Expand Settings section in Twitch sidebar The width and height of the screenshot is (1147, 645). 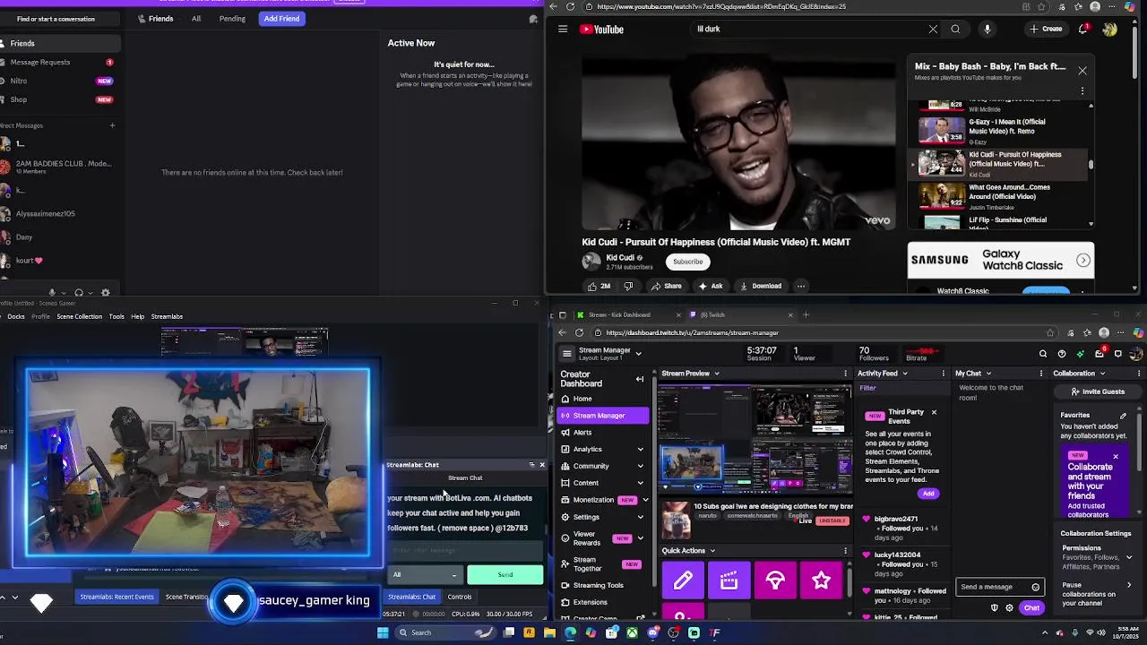point(640,517)
